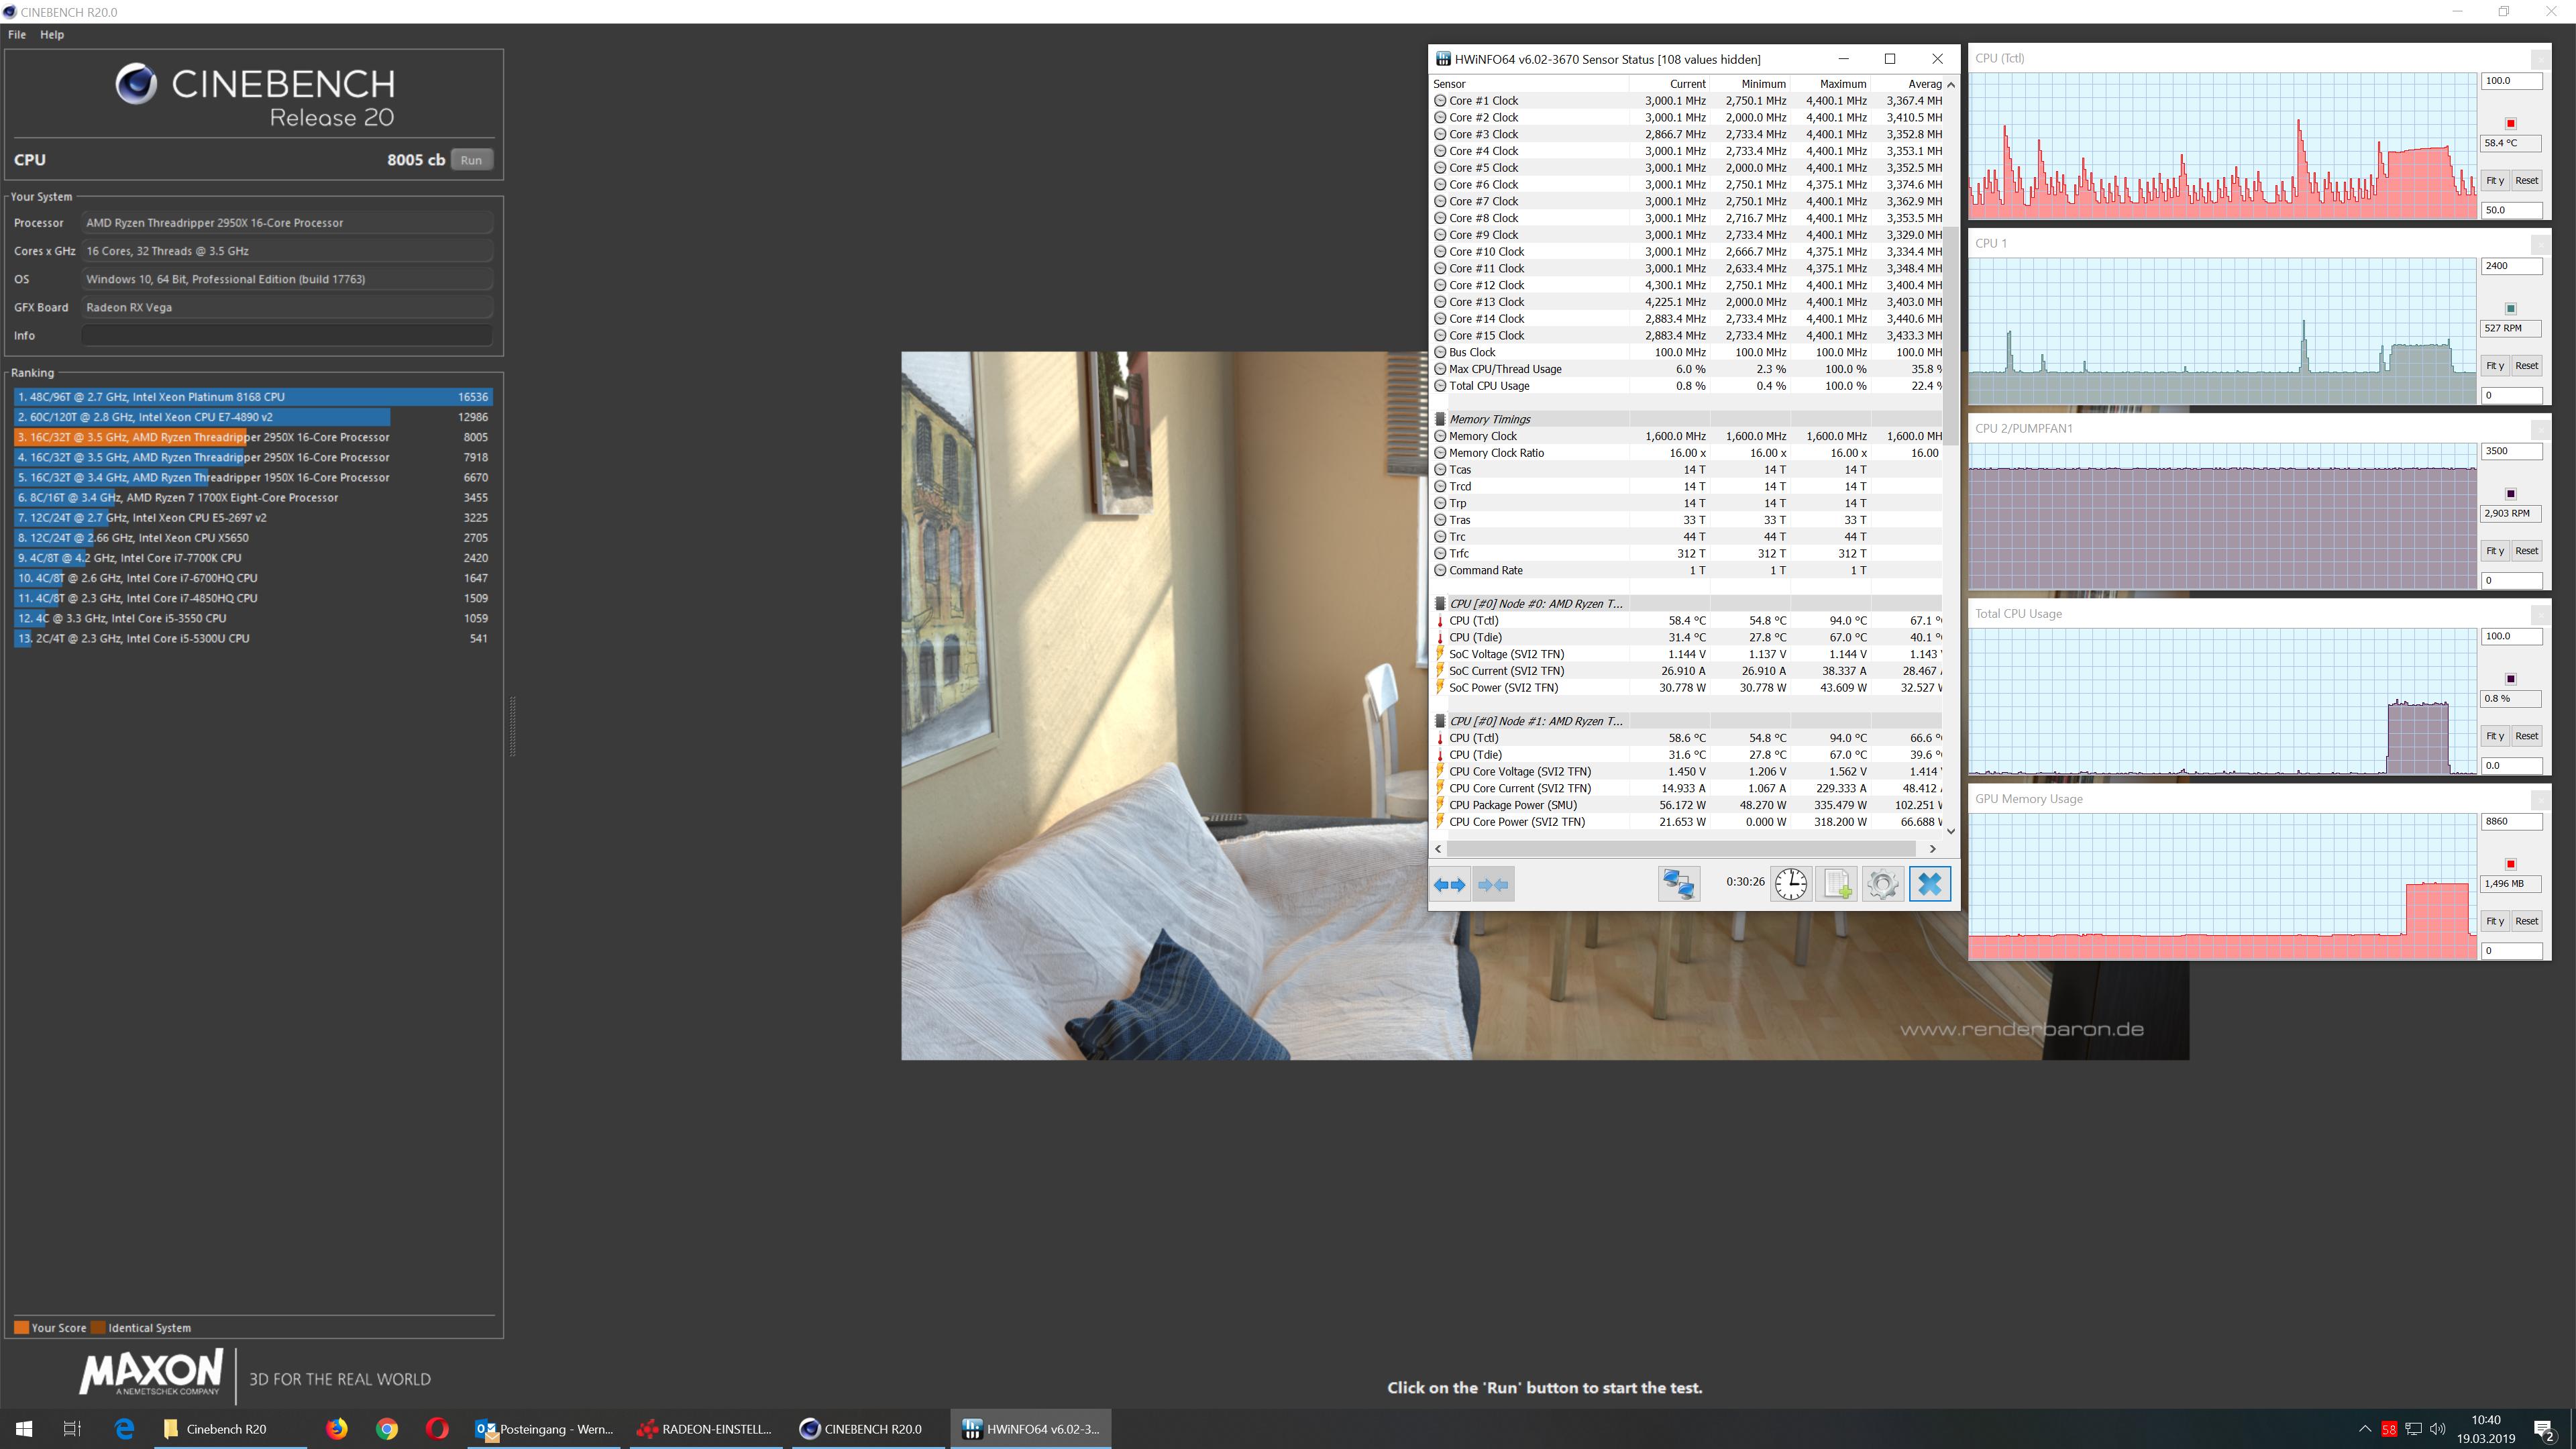The image size is (2576, 1449).
Task: Click the CPU (Tctl) graph maximum value field
Action: (2510, 81)
